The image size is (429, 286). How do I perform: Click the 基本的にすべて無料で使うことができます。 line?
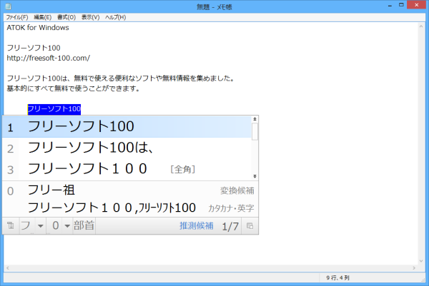[x=74, y=88]
